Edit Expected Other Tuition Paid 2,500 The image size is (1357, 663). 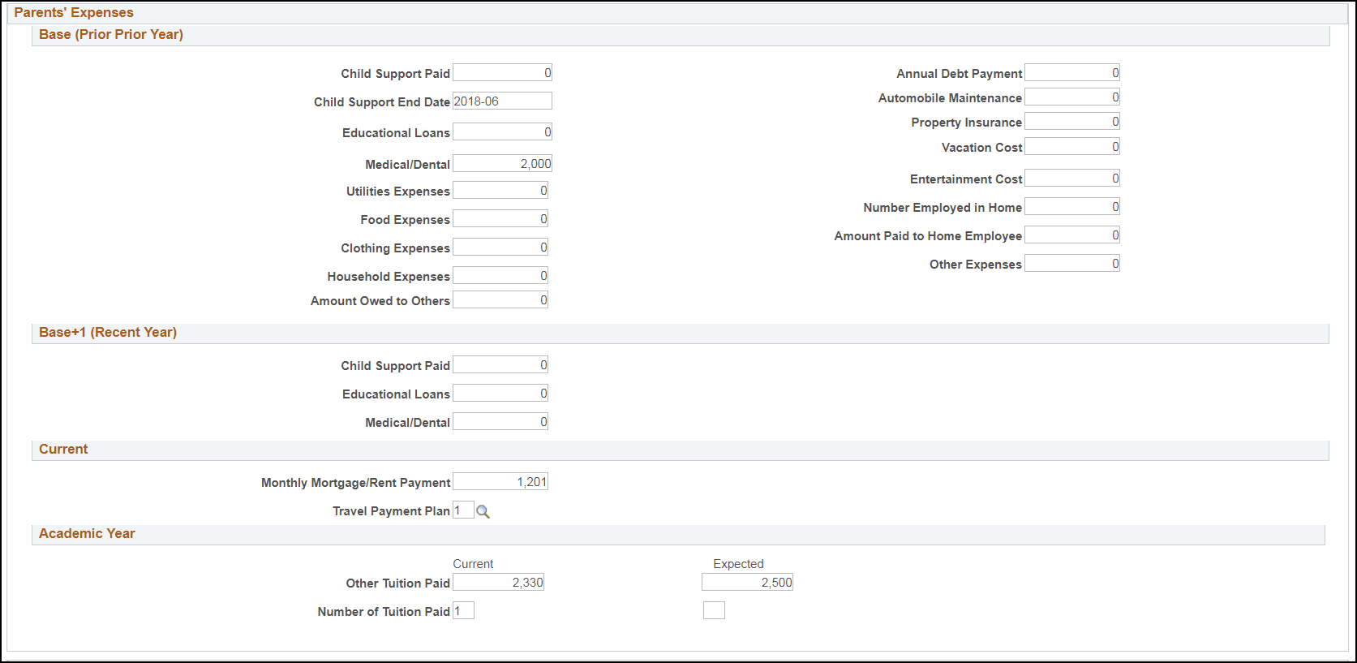coord(747,583)
